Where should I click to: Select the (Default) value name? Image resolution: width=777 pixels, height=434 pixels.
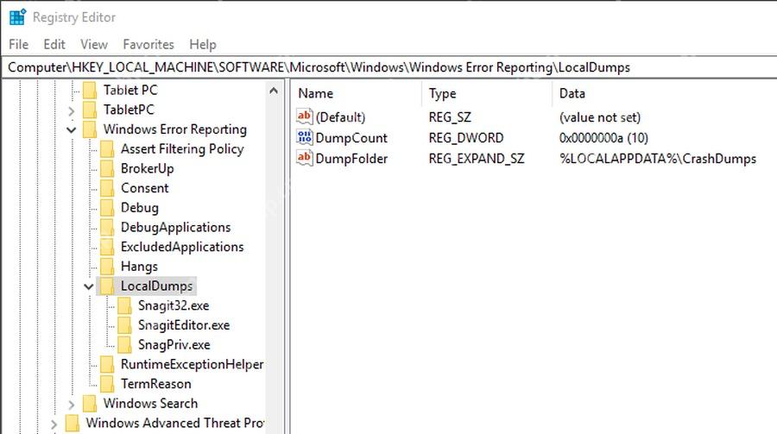(x=340, y=117)
